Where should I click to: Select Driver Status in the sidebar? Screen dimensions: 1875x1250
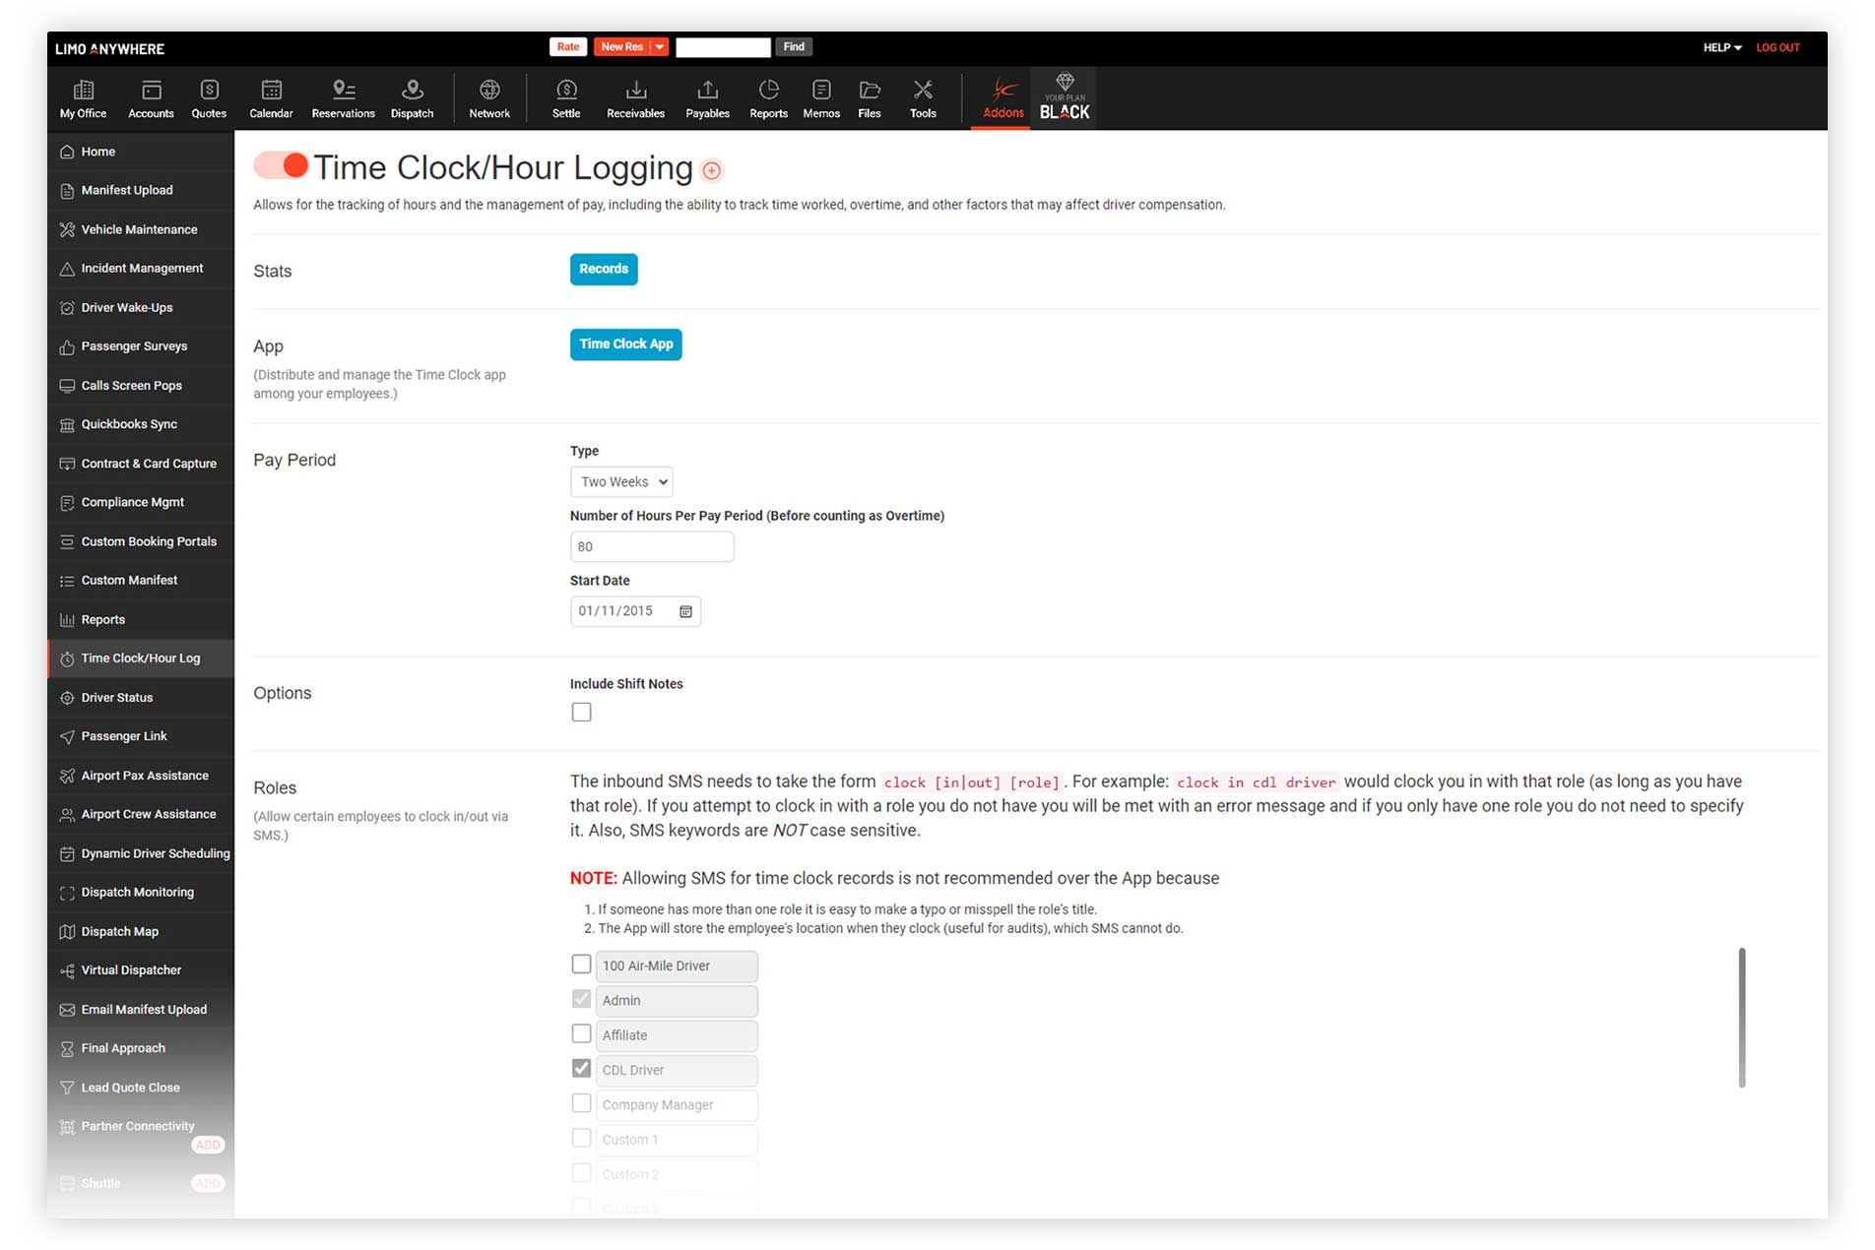pyautogui.click(x=117, y=698)
